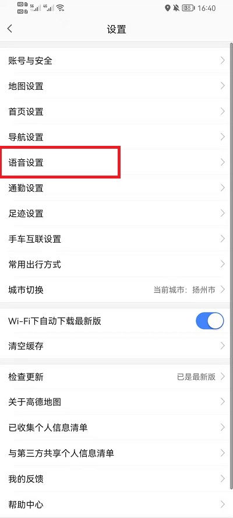
Task: Open 我的反馈 page
Action: (115, 479)
